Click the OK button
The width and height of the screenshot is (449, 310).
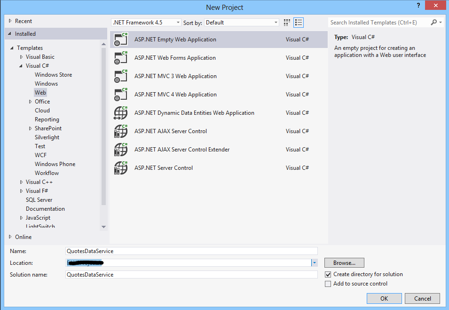point(384,299)
